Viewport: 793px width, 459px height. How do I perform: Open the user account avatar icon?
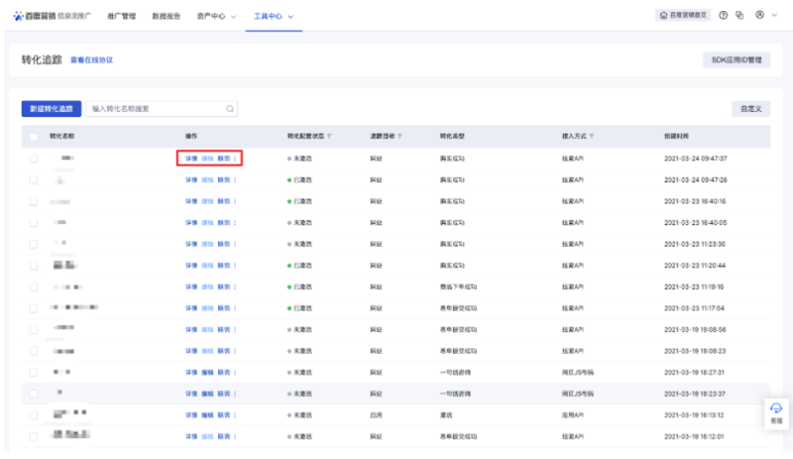tap(759, 15)
